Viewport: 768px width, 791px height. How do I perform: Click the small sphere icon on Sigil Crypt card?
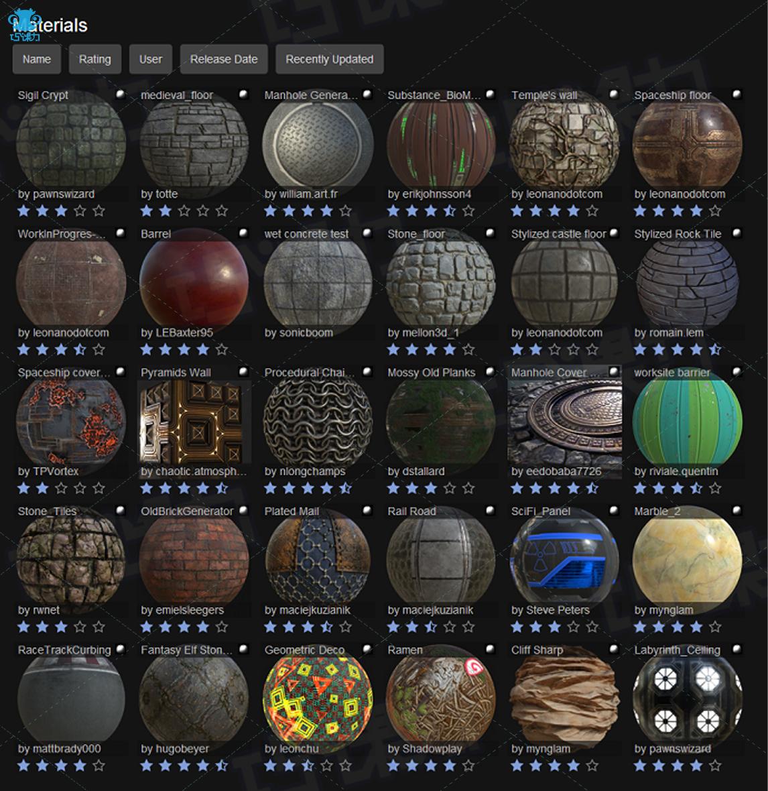tap(120, 94)
